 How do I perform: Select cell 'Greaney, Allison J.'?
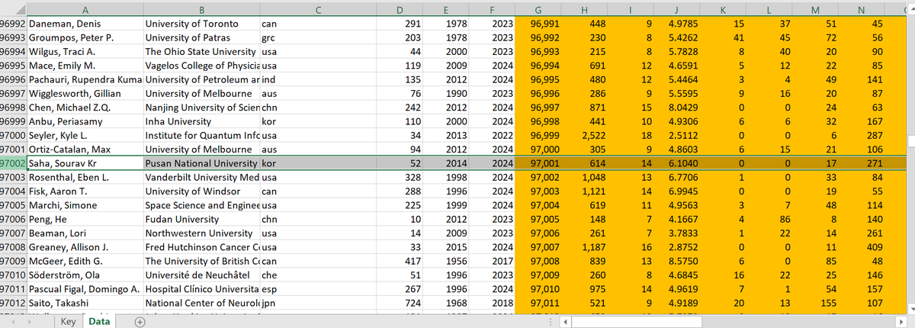coord(84,246)
